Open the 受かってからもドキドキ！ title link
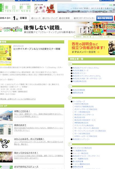The height and width of the screenshot is (169, 115). [x=26, y=153]
